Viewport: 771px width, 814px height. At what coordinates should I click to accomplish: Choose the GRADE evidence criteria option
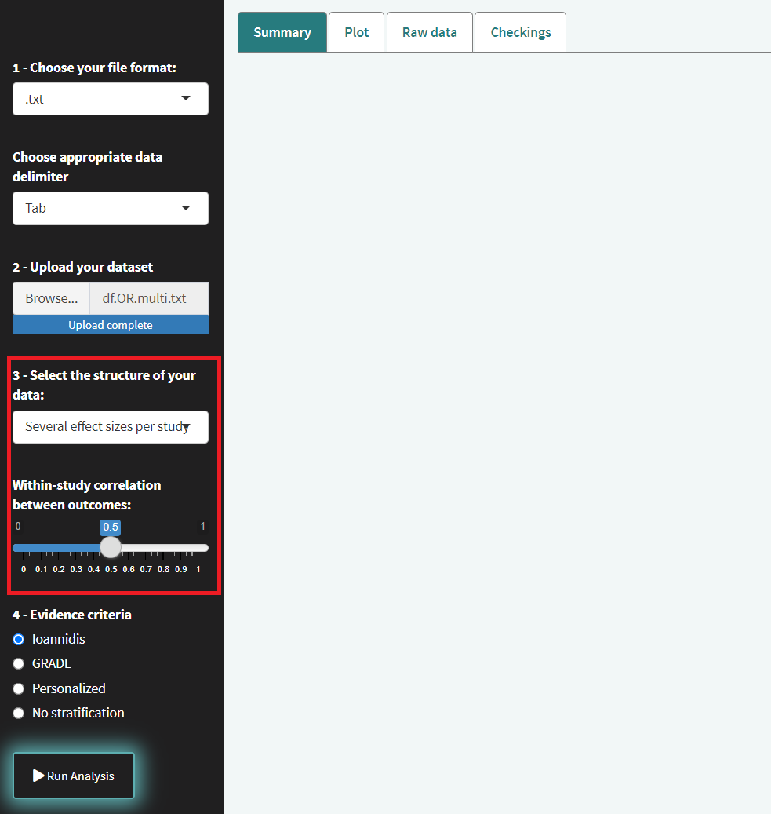pyautogui.click(x=19, y=664)
